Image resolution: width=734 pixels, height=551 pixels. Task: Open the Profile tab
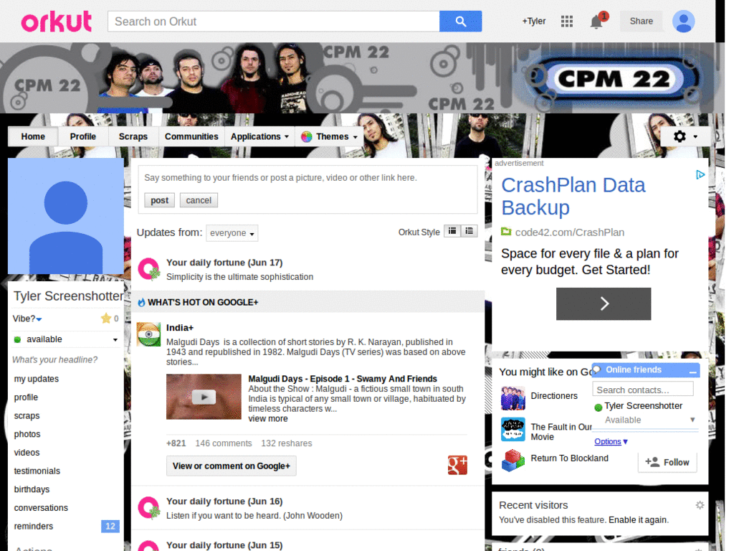(83, 137)
